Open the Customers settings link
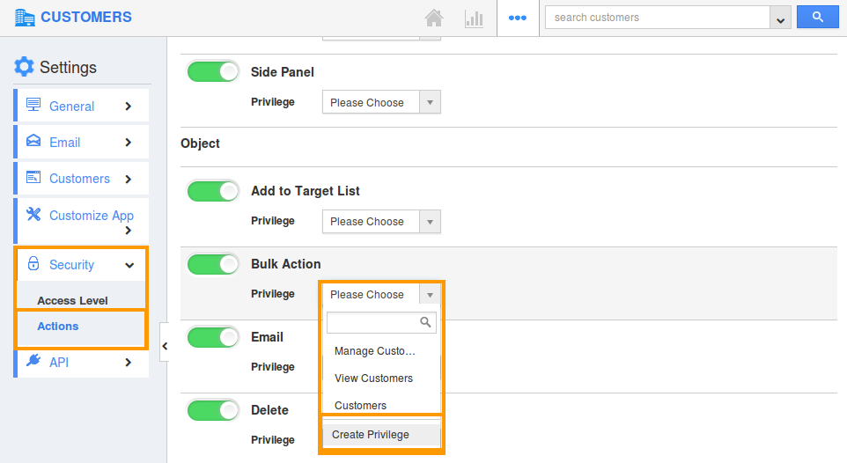The width and height of the screenshot is (847, 463). [x=79, y=179]
